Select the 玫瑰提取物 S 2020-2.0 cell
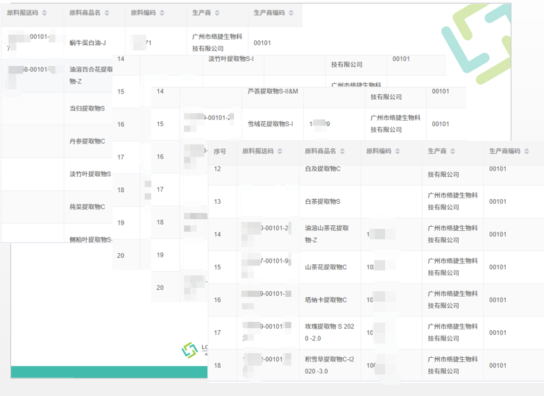 [330, 332]
